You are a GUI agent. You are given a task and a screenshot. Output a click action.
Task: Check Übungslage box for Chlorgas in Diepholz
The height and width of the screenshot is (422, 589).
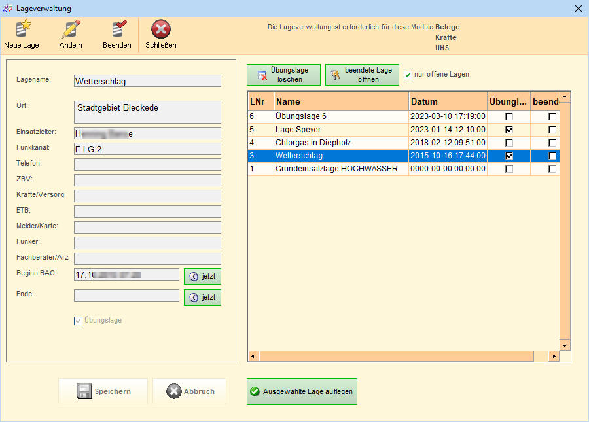coord(509,143)
